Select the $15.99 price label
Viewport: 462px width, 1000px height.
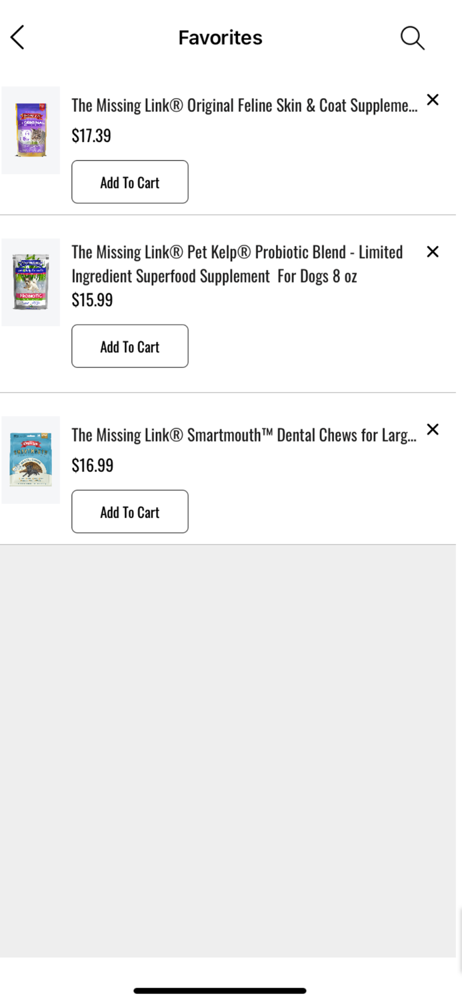(91, 299)
